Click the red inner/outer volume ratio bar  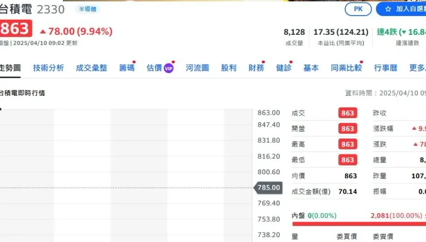[x=359, y=224]
